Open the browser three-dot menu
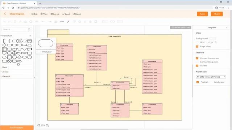Screen dimensions: 232x130 click(x=228, y=8)
